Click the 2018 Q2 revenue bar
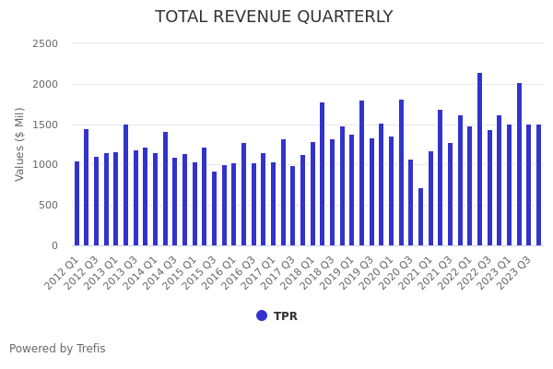553x369 pixels. (323, 173)
